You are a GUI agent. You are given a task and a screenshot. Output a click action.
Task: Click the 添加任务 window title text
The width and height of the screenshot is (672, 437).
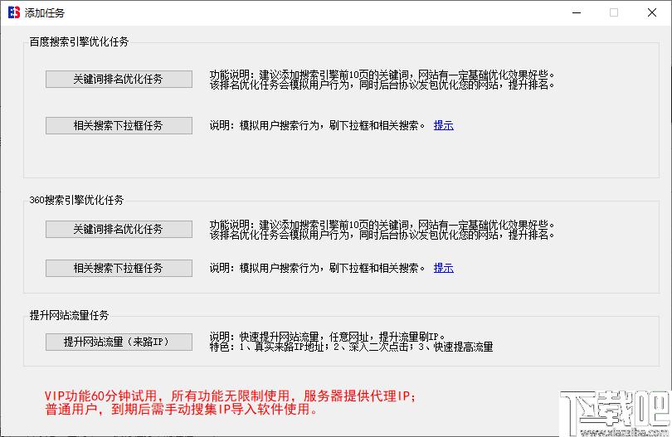[45, 13]
